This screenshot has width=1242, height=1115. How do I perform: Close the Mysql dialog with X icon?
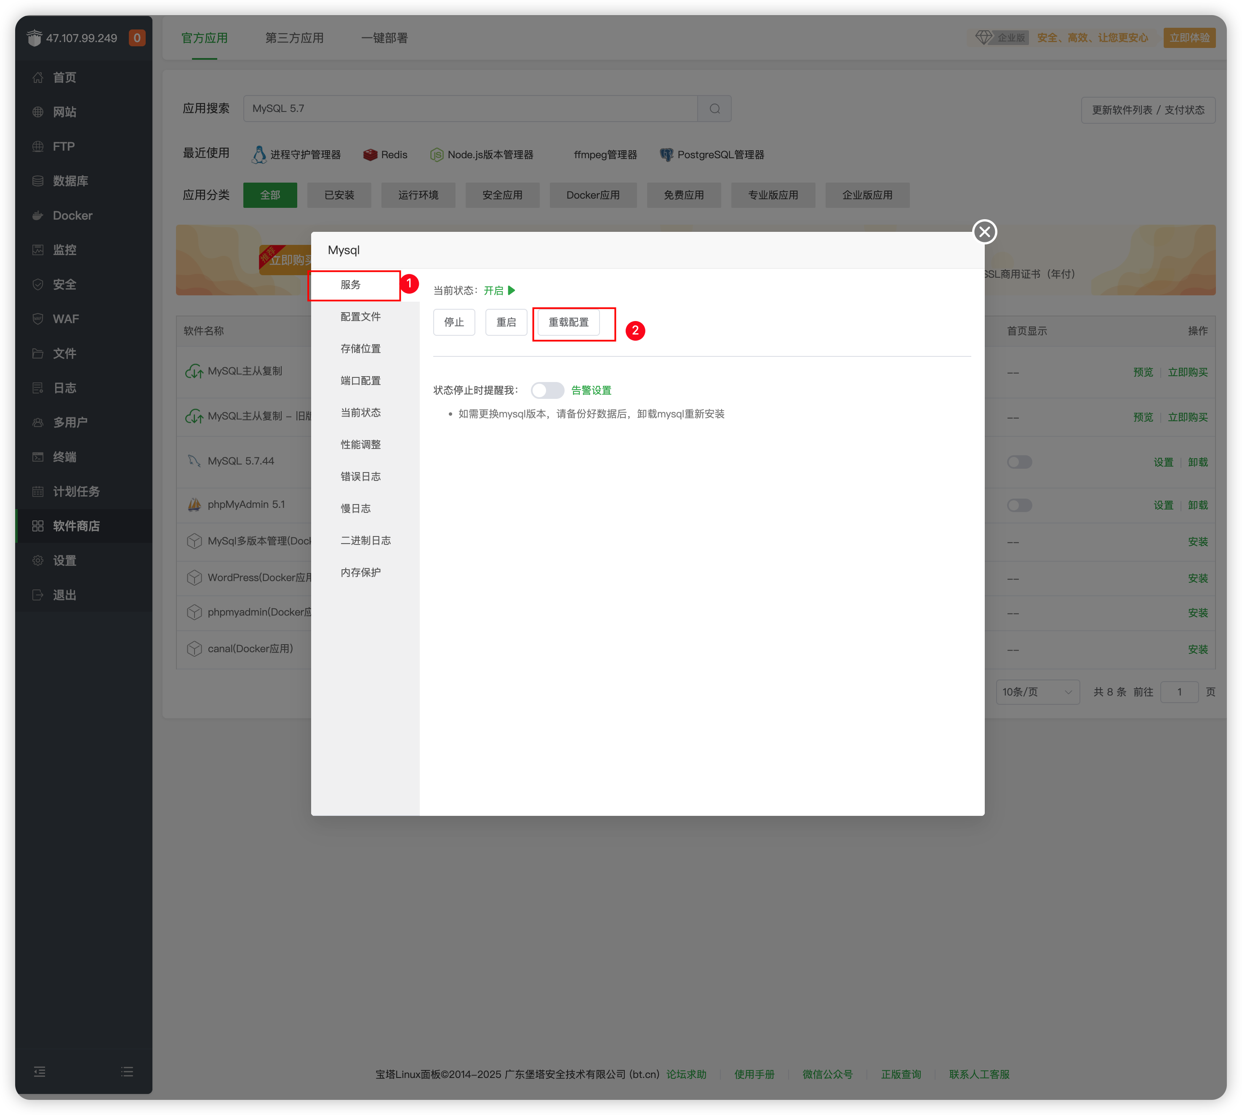[984, 231]
